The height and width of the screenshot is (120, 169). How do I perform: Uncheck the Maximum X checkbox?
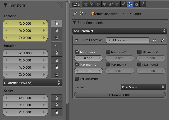pyautogui.click(x=77, y=64)
